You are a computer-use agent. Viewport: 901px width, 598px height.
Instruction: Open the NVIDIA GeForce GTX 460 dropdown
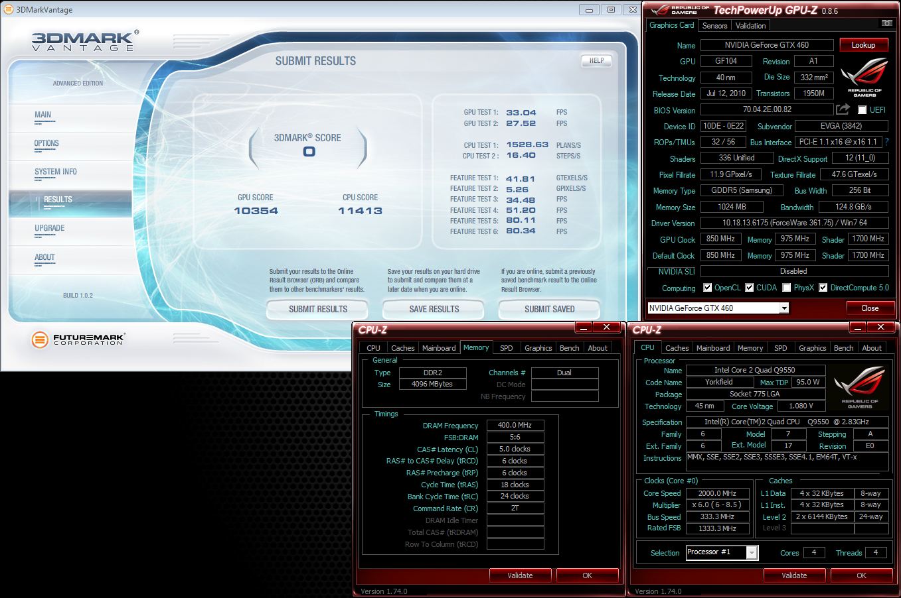(783, 308)
